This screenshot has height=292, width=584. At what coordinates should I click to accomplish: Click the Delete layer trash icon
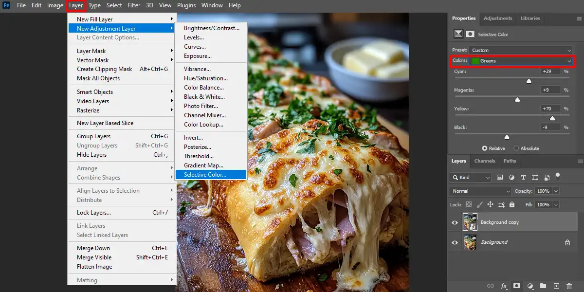[569, 286]
